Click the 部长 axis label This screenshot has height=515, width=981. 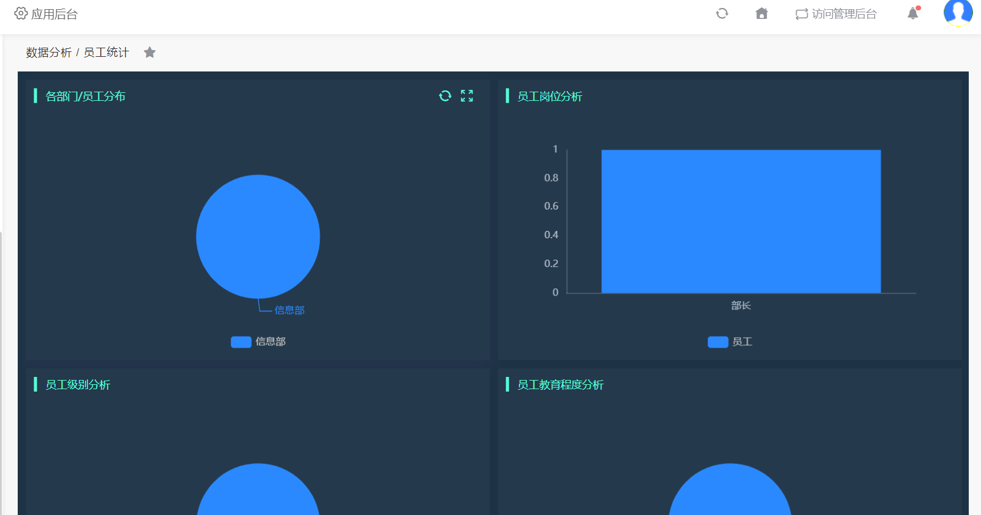741,305
